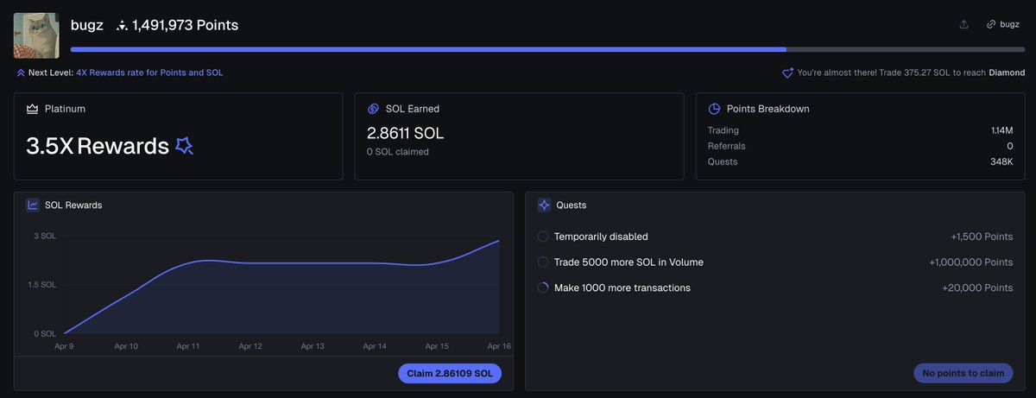Click the Referrals 0 breakdown row
This screenshot has height=398, width=1036.
860,146
